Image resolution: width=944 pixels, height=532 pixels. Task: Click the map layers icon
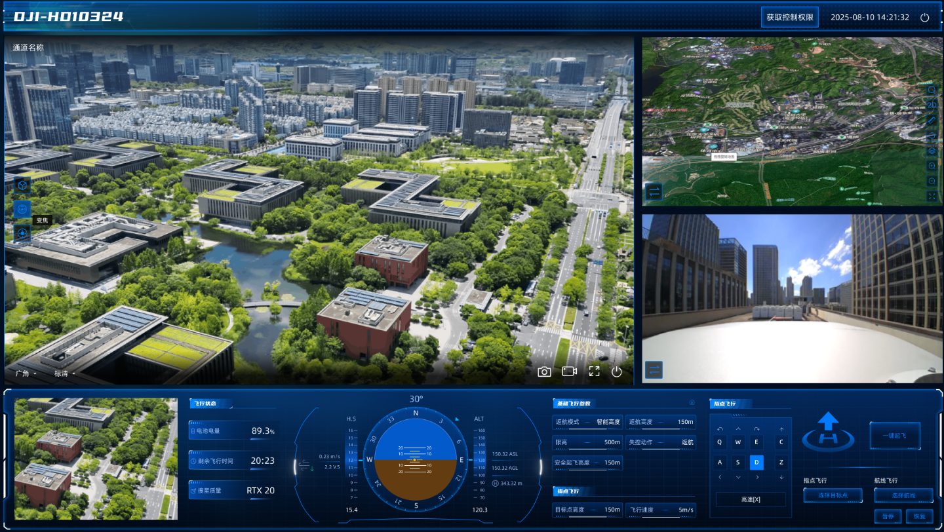932,151
